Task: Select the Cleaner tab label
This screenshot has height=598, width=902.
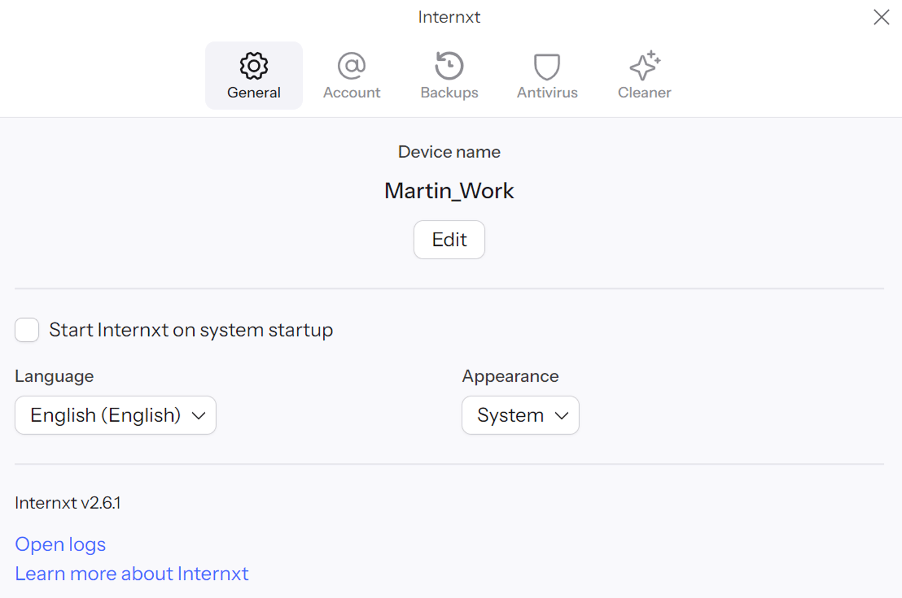Action: 644,93
